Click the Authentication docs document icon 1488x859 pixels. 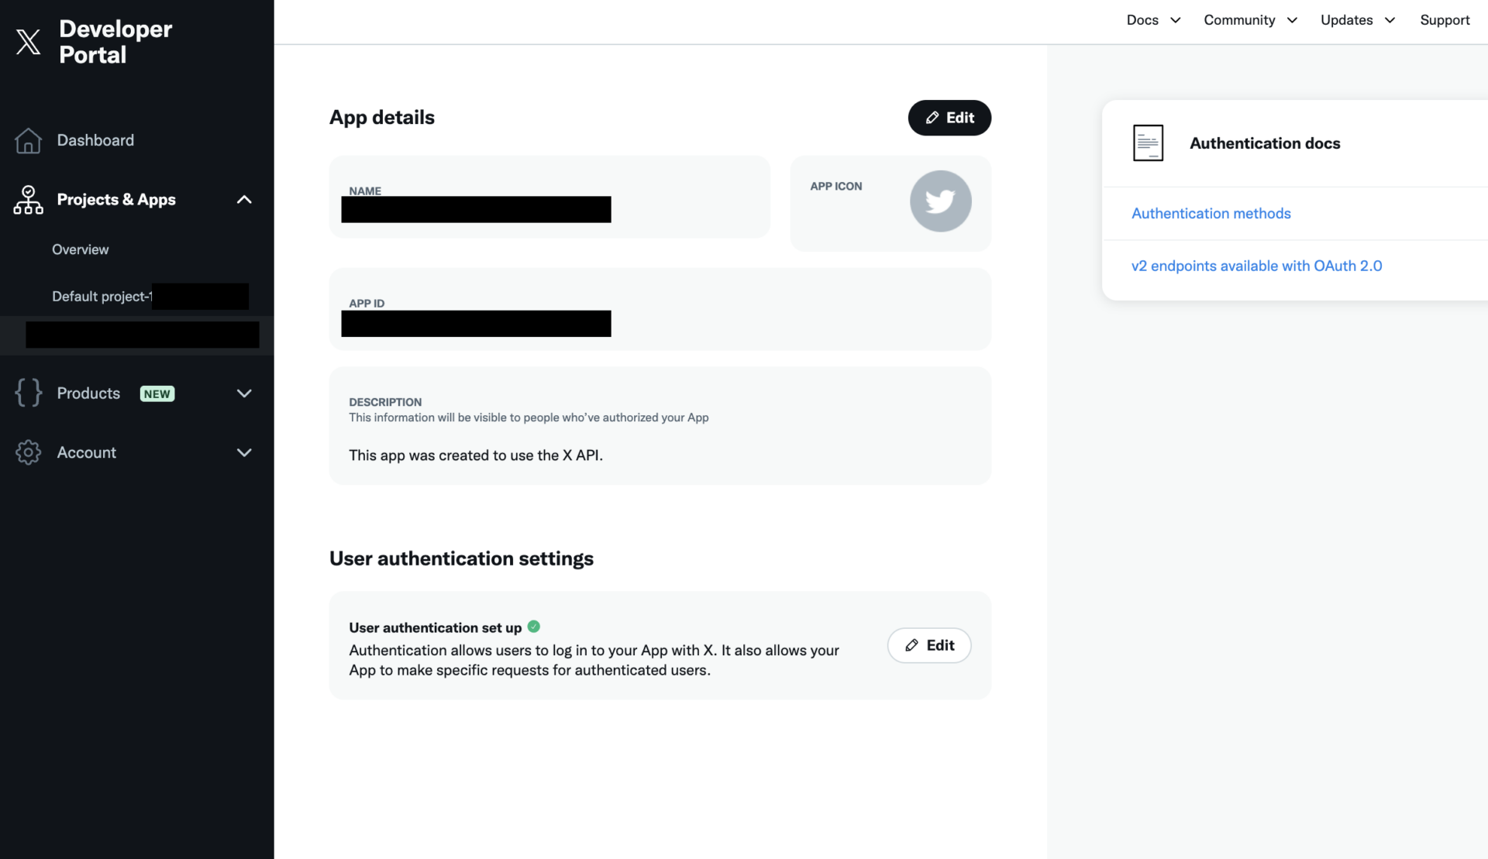(1148, 143)
